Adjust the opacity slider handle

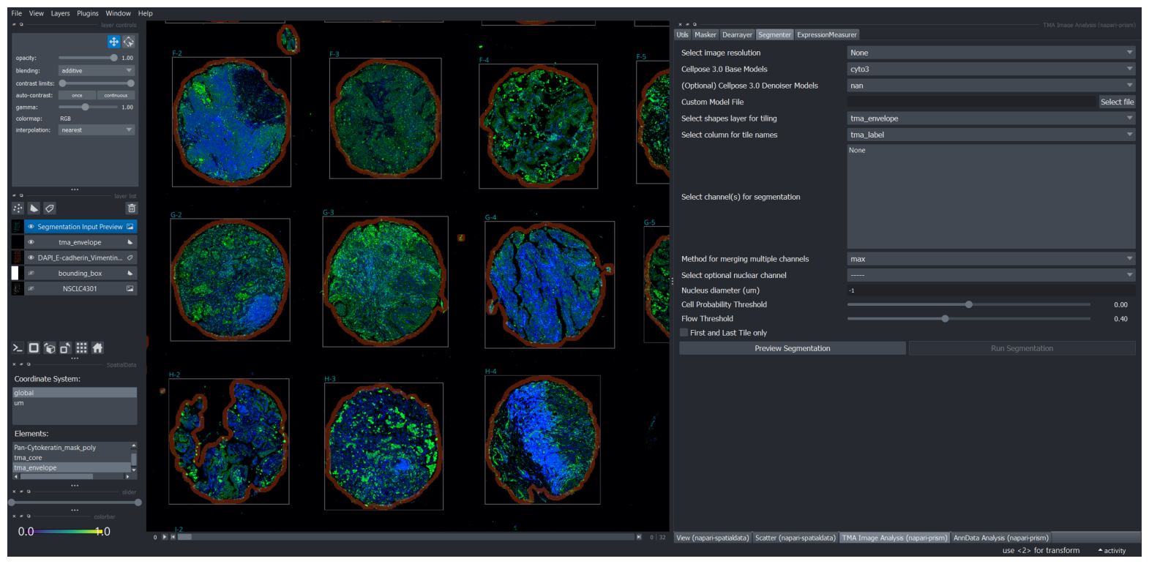pyautogui.click(x=113, y=58)
